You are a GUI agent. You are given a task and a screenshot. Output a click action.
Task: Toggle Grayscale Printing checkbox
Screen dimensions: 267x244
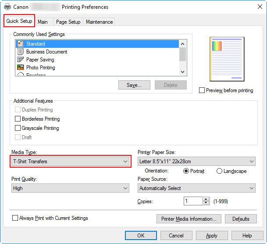(x=18, y=128)
